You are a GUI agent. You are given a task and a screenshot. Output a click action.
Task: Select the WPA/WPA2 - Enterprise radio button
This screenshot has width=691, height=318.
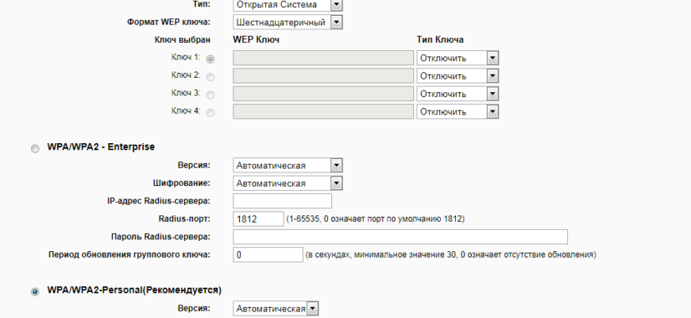pos(35,149)
